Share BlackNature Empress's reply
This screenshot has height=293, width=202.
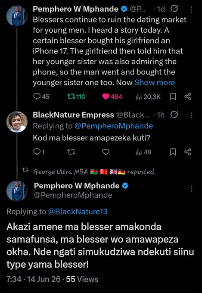coord(188,152)
